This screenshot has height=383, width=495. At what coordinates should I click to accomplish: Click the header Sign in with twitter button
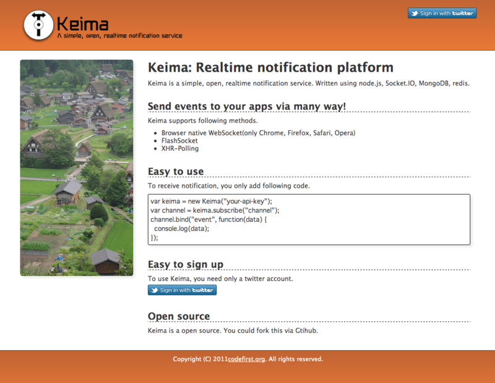click(442, 13)
